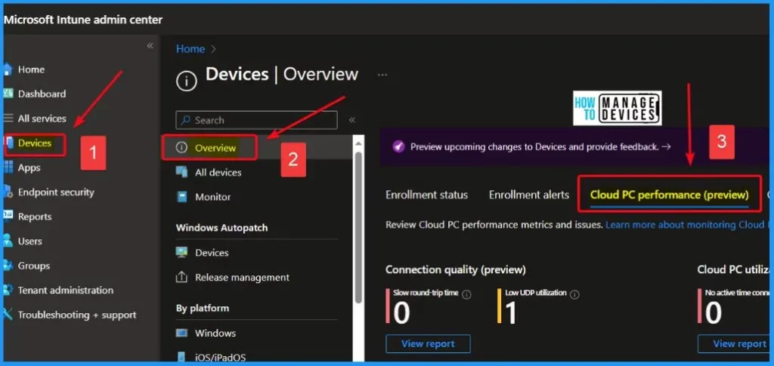Open Release management under Windows Autopatch
This screenshot has width=774, height=366.
point(243,278)
